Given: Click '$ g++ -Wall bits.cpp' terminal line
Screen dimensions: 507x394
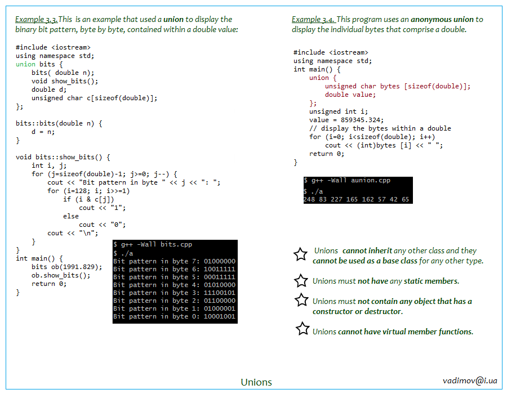Looking at the screenshot, I should [153, 244].
